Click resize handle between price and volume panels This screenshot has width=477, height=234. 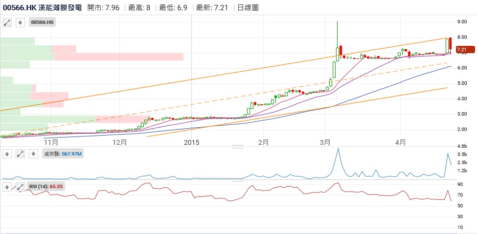click(x=238, y=146)
